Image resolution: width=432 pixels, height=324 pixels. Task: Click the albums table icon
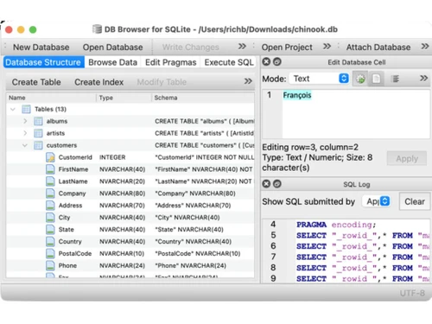[38, 121]
